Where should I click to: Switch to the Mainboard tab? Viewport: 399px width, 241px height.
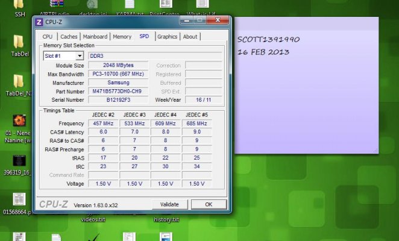(95, 37)
